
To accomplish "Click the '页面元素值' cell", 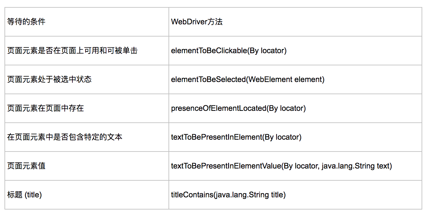I will (x=87, y=166).
